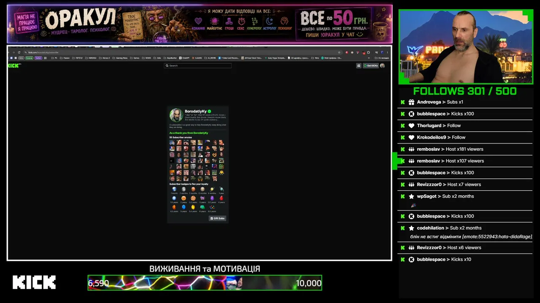Click codehilation Sub x2 months event
The image size is (540, 303).
tap(465, 232)
